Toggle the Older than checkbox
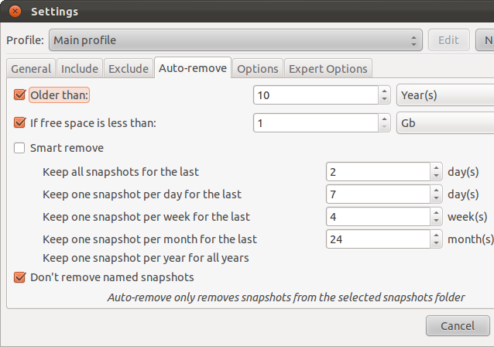The image size is (494, 347). pyautogui.click(x=20, y=95)
